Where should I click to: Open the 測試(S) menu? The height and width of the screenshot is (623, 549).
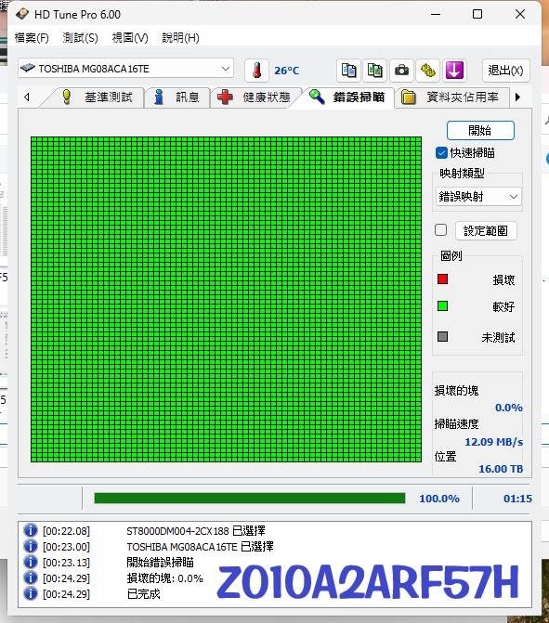[x=80, y=38]
